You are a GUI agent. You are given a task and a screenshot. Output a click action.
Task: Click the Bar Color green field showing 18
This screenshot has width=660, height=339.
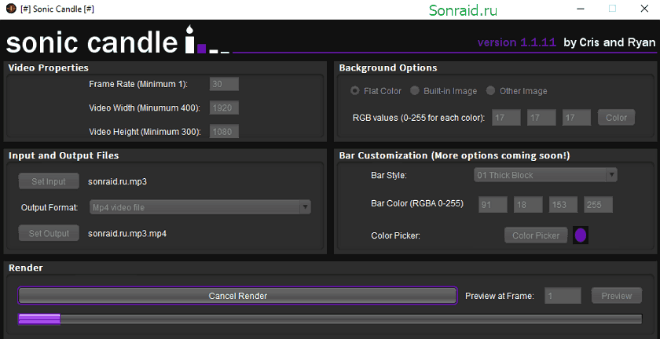pyautogui.click(x=528, y=205)
